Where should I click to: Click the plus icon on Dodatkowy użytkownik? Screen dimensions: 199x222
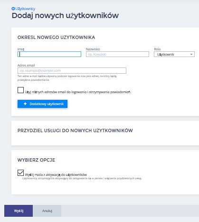pos(25,104)
